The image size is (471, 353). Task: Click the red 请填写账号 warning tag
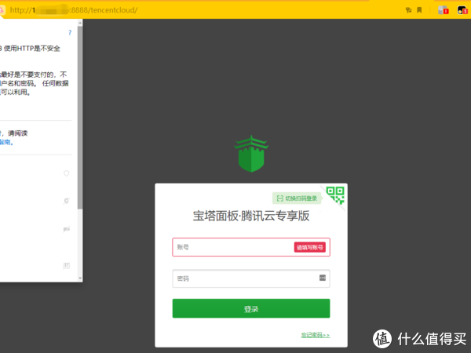click(x=310, y=247)
